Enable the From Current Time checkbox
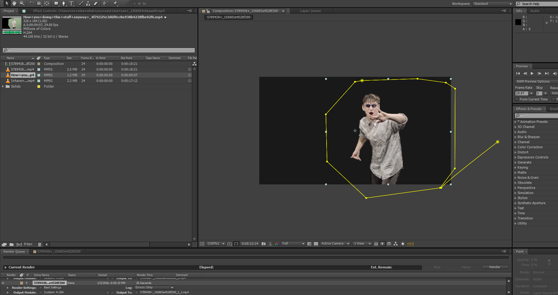The image size is (558, 295). pos(517,99)
